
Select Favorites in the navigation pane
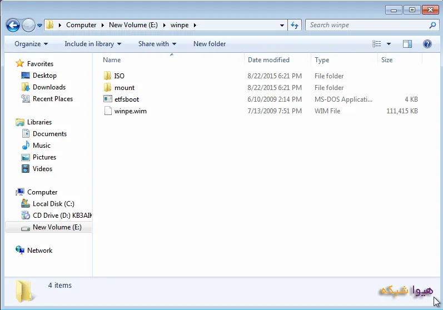coord(40,64)
